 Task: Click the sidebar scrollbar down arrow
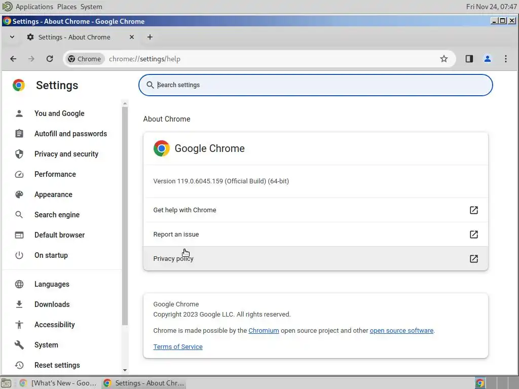(125, 370)
